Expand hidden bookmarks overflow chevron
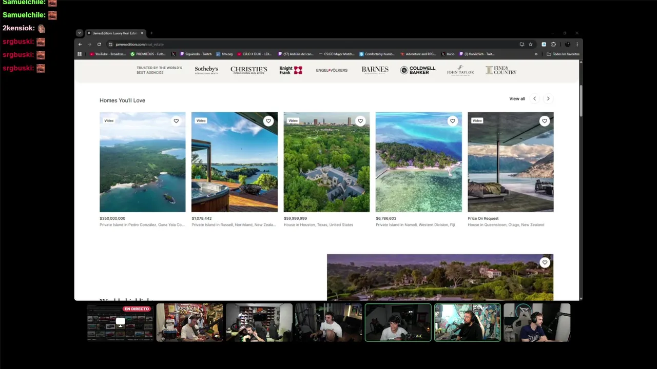Image resolution: width=657 pixels, height=369 pixels. (x=536, y=54)
